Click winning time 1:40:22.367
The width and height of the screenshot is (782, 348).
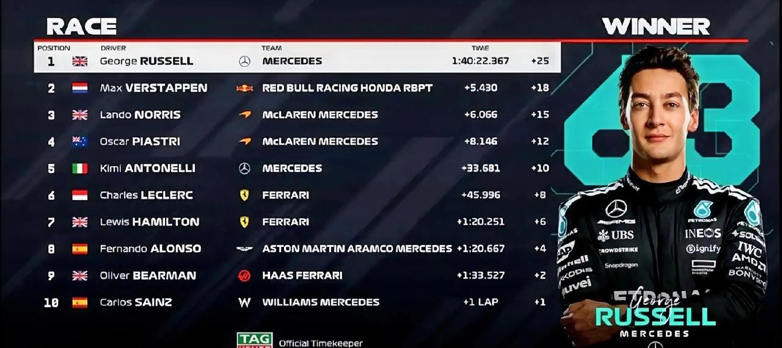click(480, 61)
